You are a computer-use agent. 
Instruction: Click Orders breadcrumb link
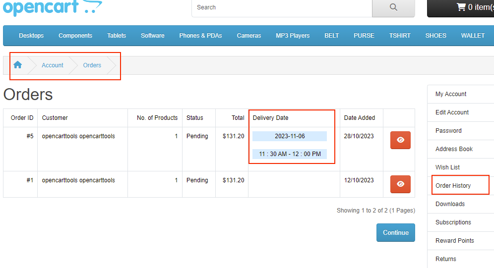click(x=92, y=65)
